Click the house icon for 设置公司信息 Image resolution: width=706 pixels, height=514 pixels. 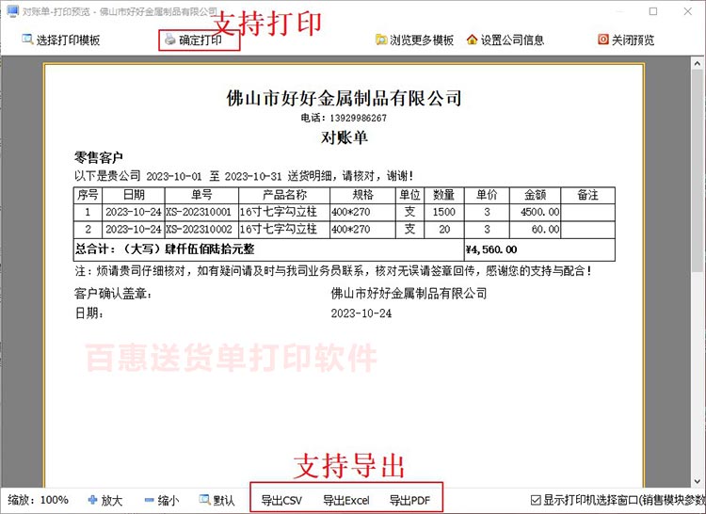click(472, 40)
